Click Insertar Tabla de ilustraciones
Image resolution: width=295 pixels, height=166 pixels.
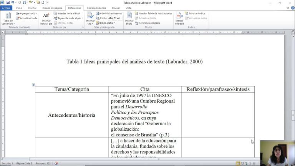click(x=153, y=13)
